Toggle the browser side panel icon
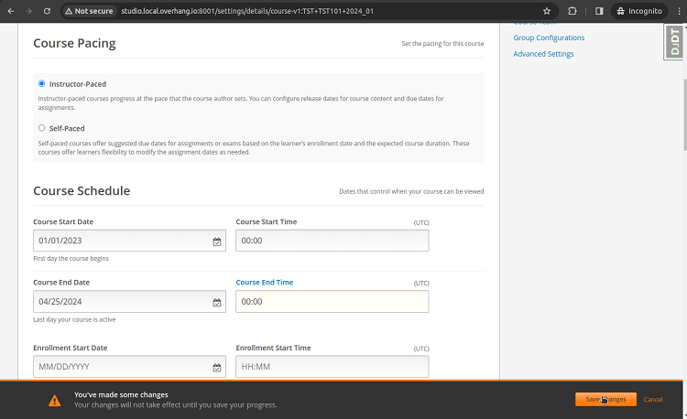Image resolution: width=687 pixels, height=419 pixels. click(599, 11)
